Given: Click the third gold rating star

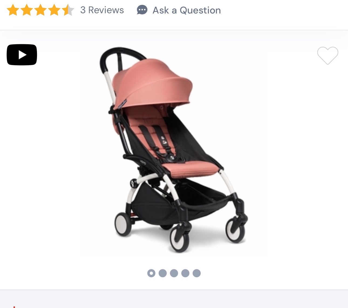Looking at the screenshot, I should (x=40, y=10).
